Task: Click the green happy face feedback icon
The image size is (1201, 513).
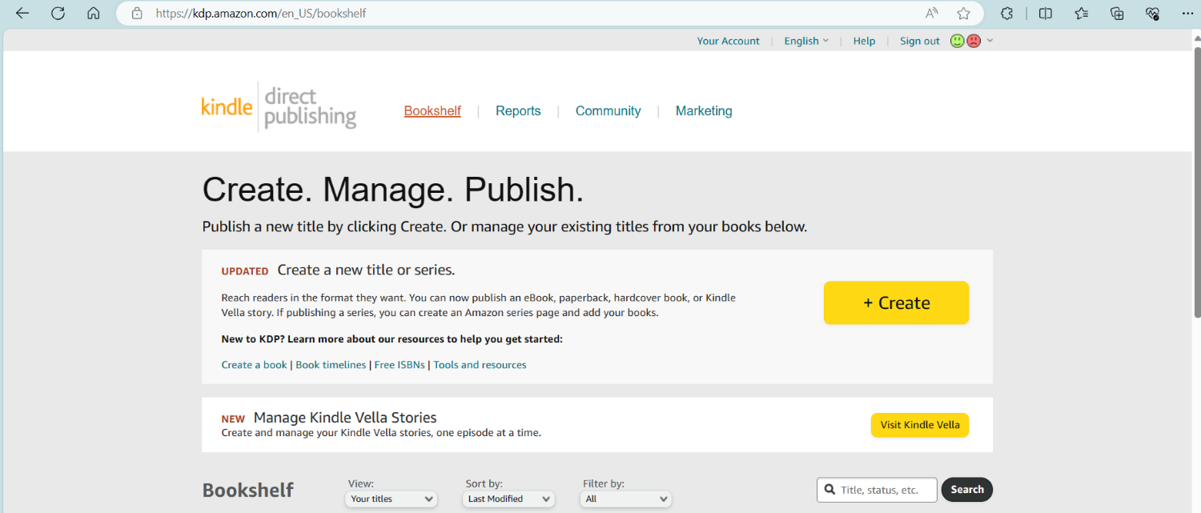Action: pyautogui.click(x=957, y=41)
